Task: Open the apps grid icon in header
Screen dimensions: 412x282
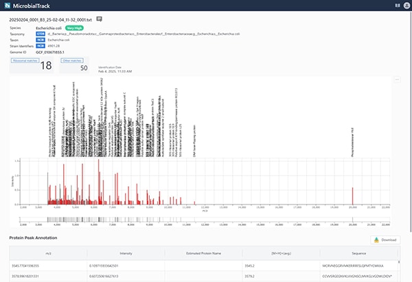Action: 388,5
